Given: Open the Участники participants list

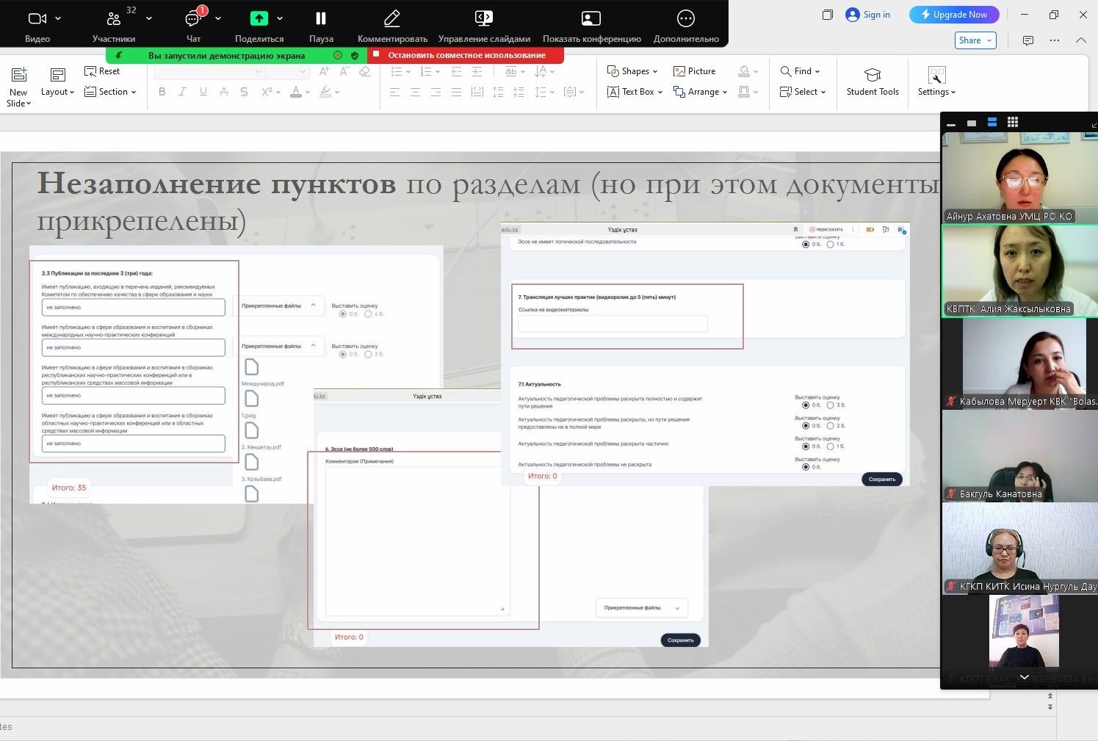Looking at the screenshot, I should point(114,26).
